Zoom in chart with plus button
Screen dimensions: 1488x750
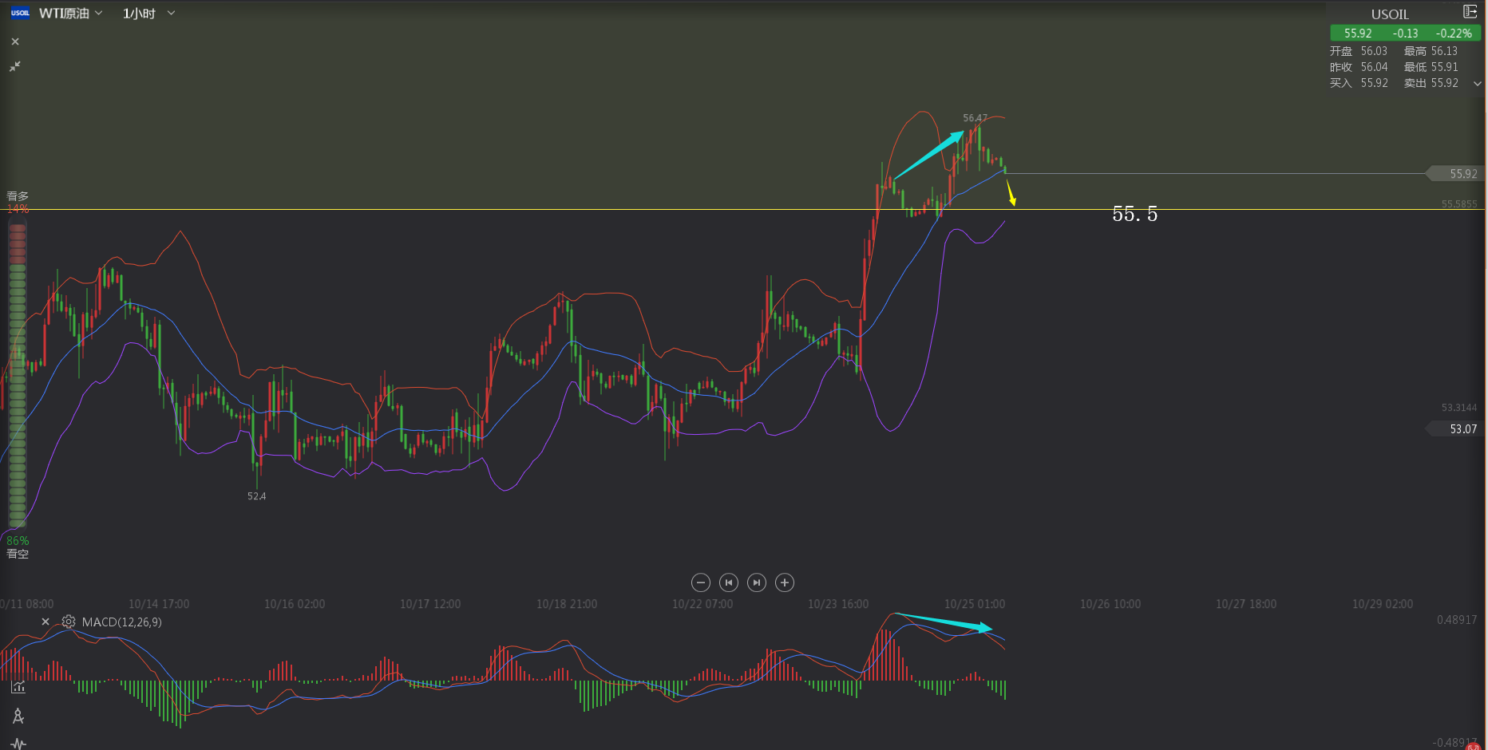click(785, 582)
